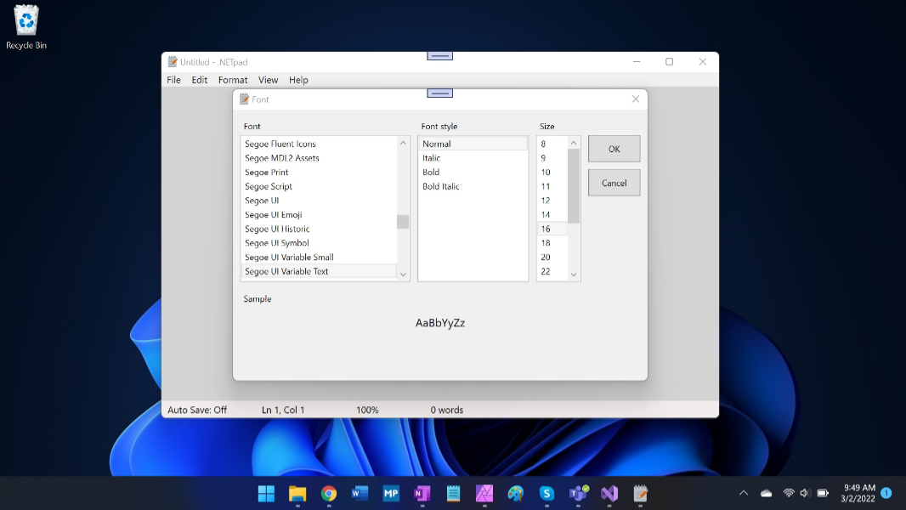Open the Format menu
Viewport: 906px width, 510px height.
coord(233,80)
